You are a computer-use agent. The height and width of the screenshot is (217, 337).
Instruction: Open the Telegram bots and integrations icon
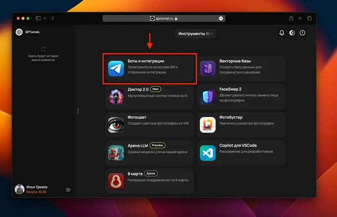pyautogui.click(x=116, y=69)
